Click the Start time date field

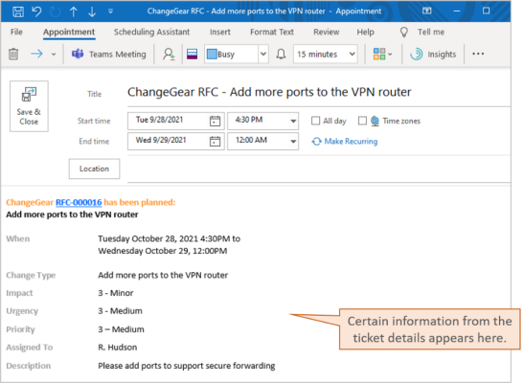click(168, 121)
